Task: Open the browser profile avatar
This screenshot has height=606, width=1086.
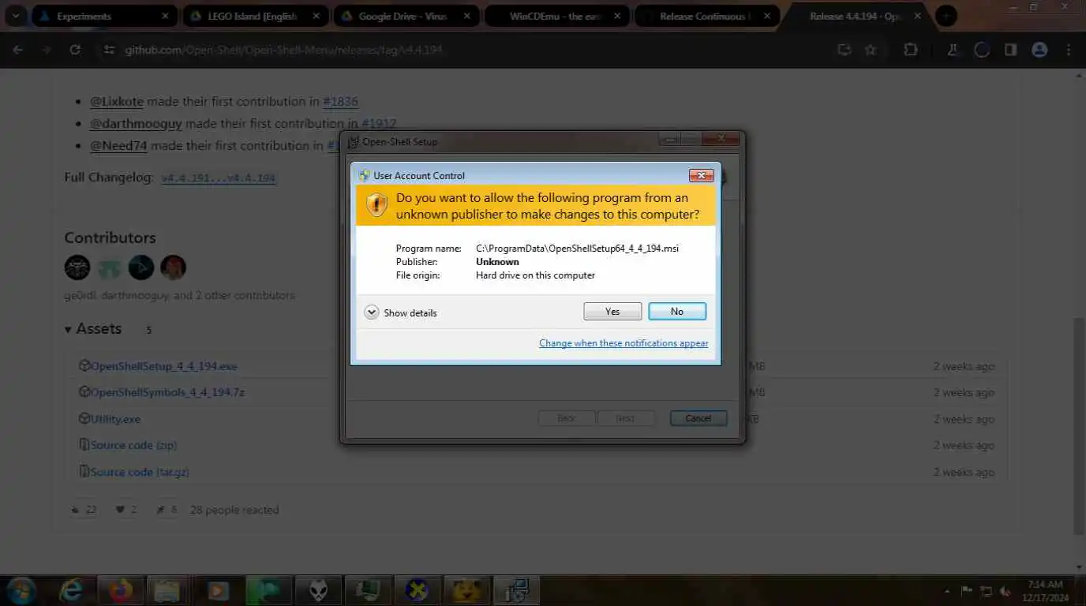Action: [x=1039, y=50]
